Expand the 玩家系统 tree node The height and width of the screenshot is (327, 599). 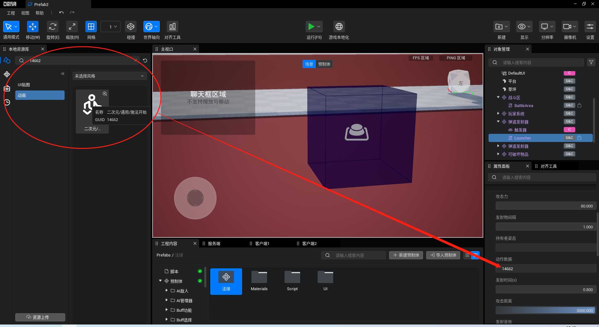498,114
